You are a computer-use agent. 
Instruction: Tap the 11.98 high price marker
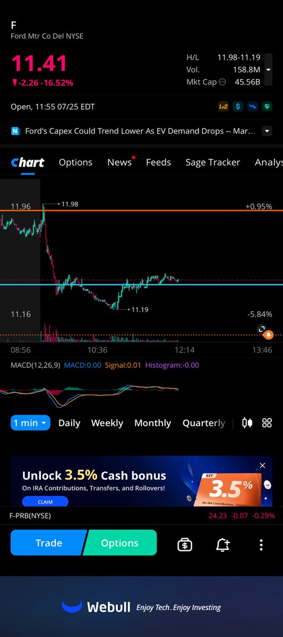click(70, 204)
